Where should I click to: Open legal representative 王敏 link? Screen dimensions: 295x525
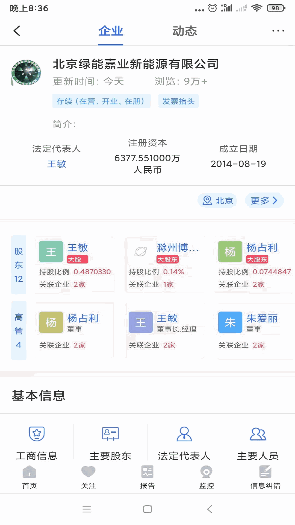coord(57,164)
